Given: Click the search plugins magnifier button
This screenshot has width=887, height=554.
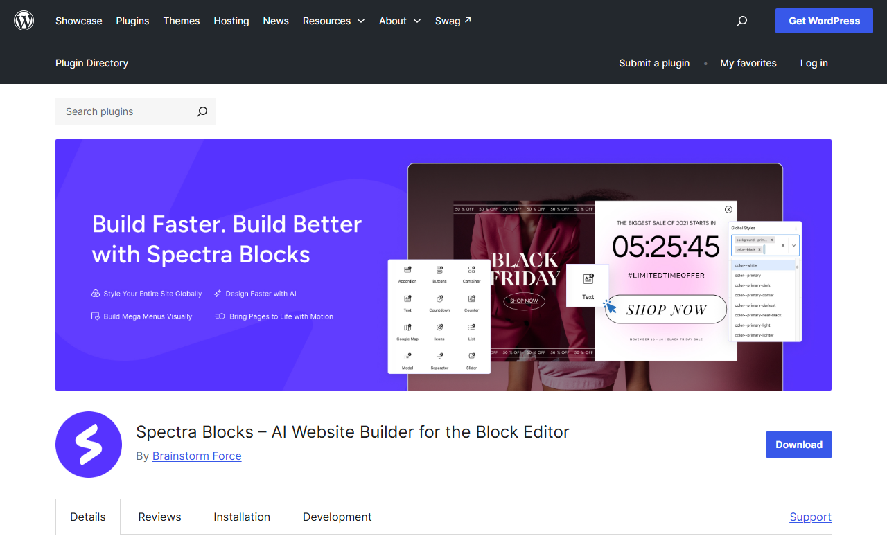Looking at the screenshot, I should [202, 111].
